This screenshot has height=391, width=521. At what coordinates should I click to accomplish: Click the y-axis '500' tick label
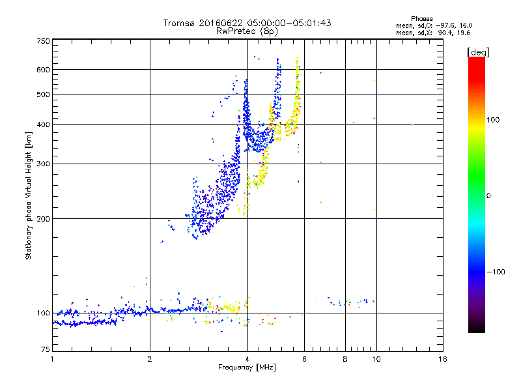coord(43,94)
